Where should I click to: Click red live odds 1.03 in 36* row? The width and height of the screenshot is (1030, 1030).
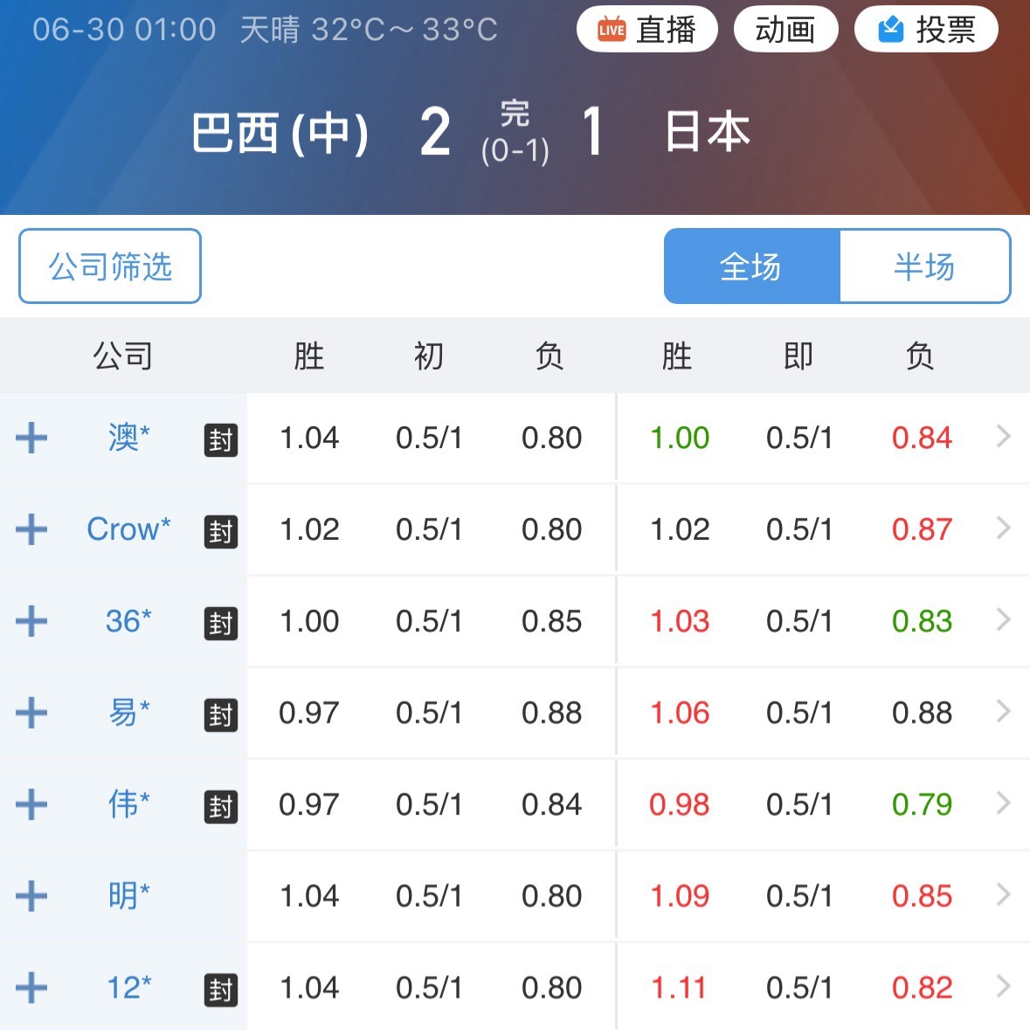pos(680,621)
